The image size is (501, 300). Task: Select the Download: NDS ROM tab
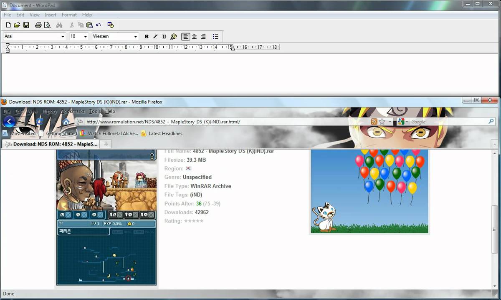tap(51, 144)
